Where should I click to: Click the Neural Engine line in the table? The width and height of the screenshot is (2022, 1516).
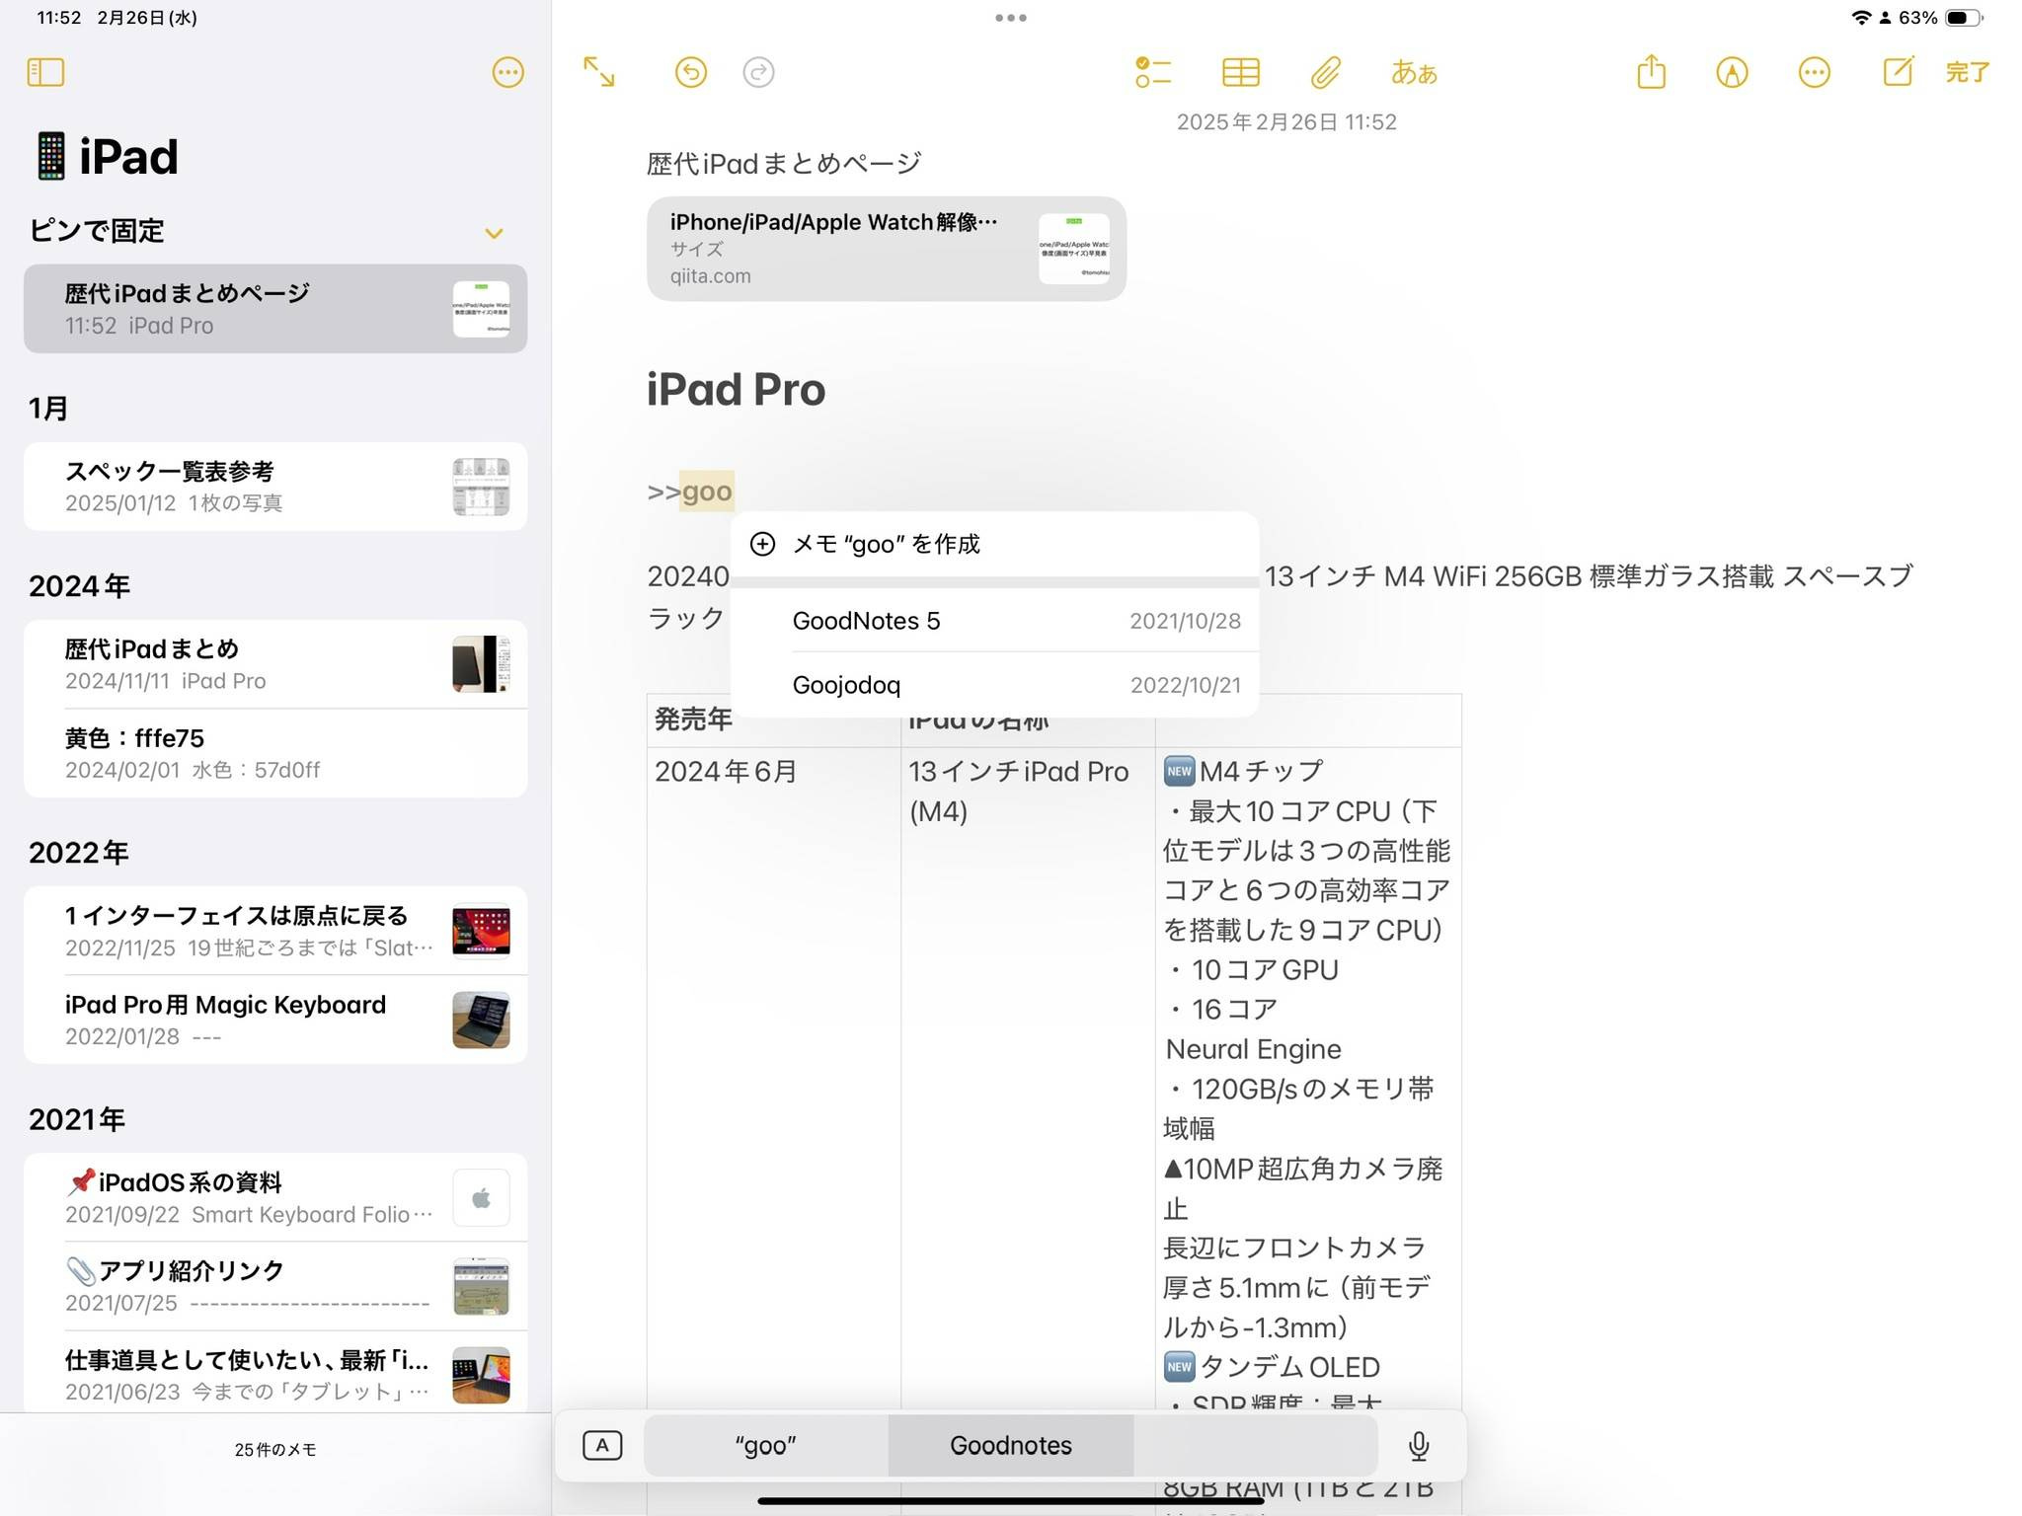tap(1253, 1049)
